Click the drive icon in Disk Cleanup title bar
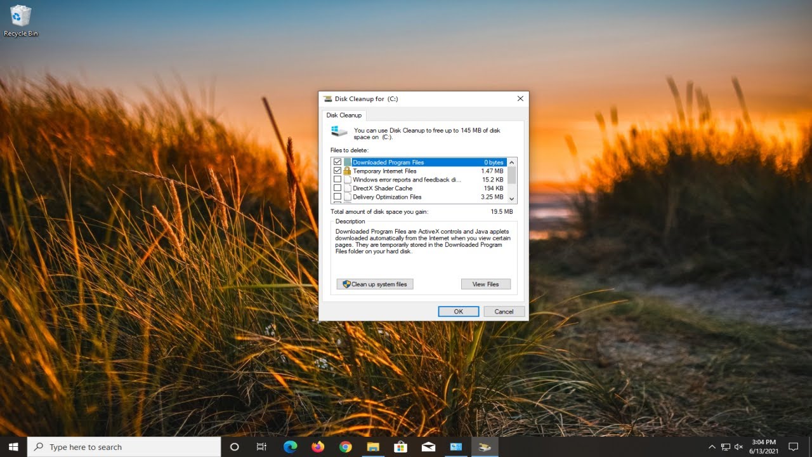Image resolution: width=812 pixels, height=457 pixels. tap(327, 99)
